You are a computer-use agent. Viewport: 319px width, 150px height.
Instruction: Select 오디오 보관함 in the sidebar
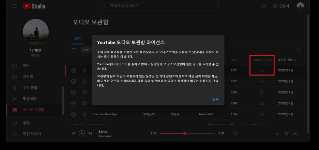pos(34,110)
